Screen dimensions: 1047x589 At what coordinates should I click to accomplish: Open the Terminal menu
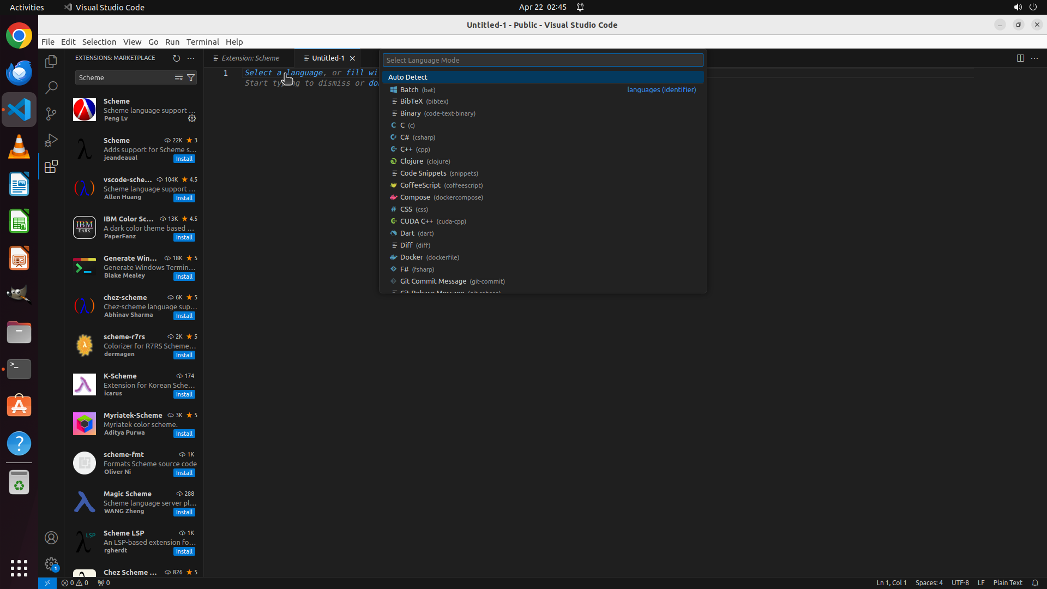point(202,42)
